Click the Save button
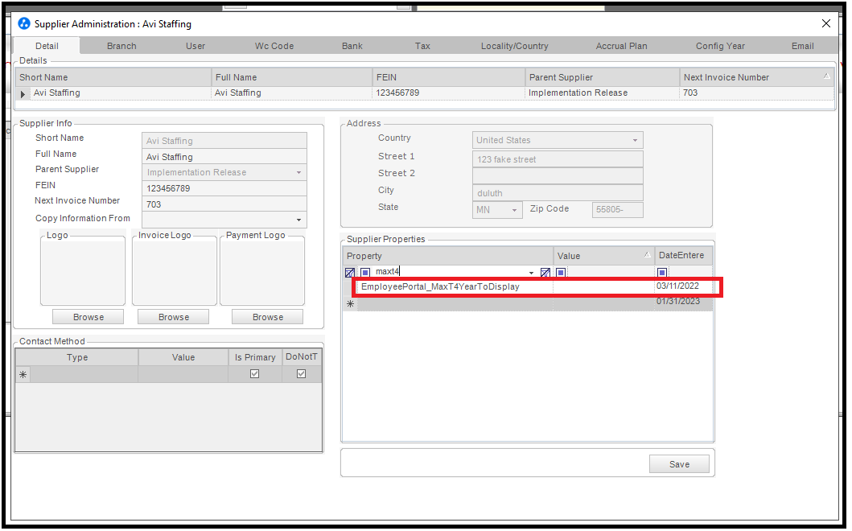Image resolution: width=852 pixels, height=531 pixels. click(x=679, y=464)
